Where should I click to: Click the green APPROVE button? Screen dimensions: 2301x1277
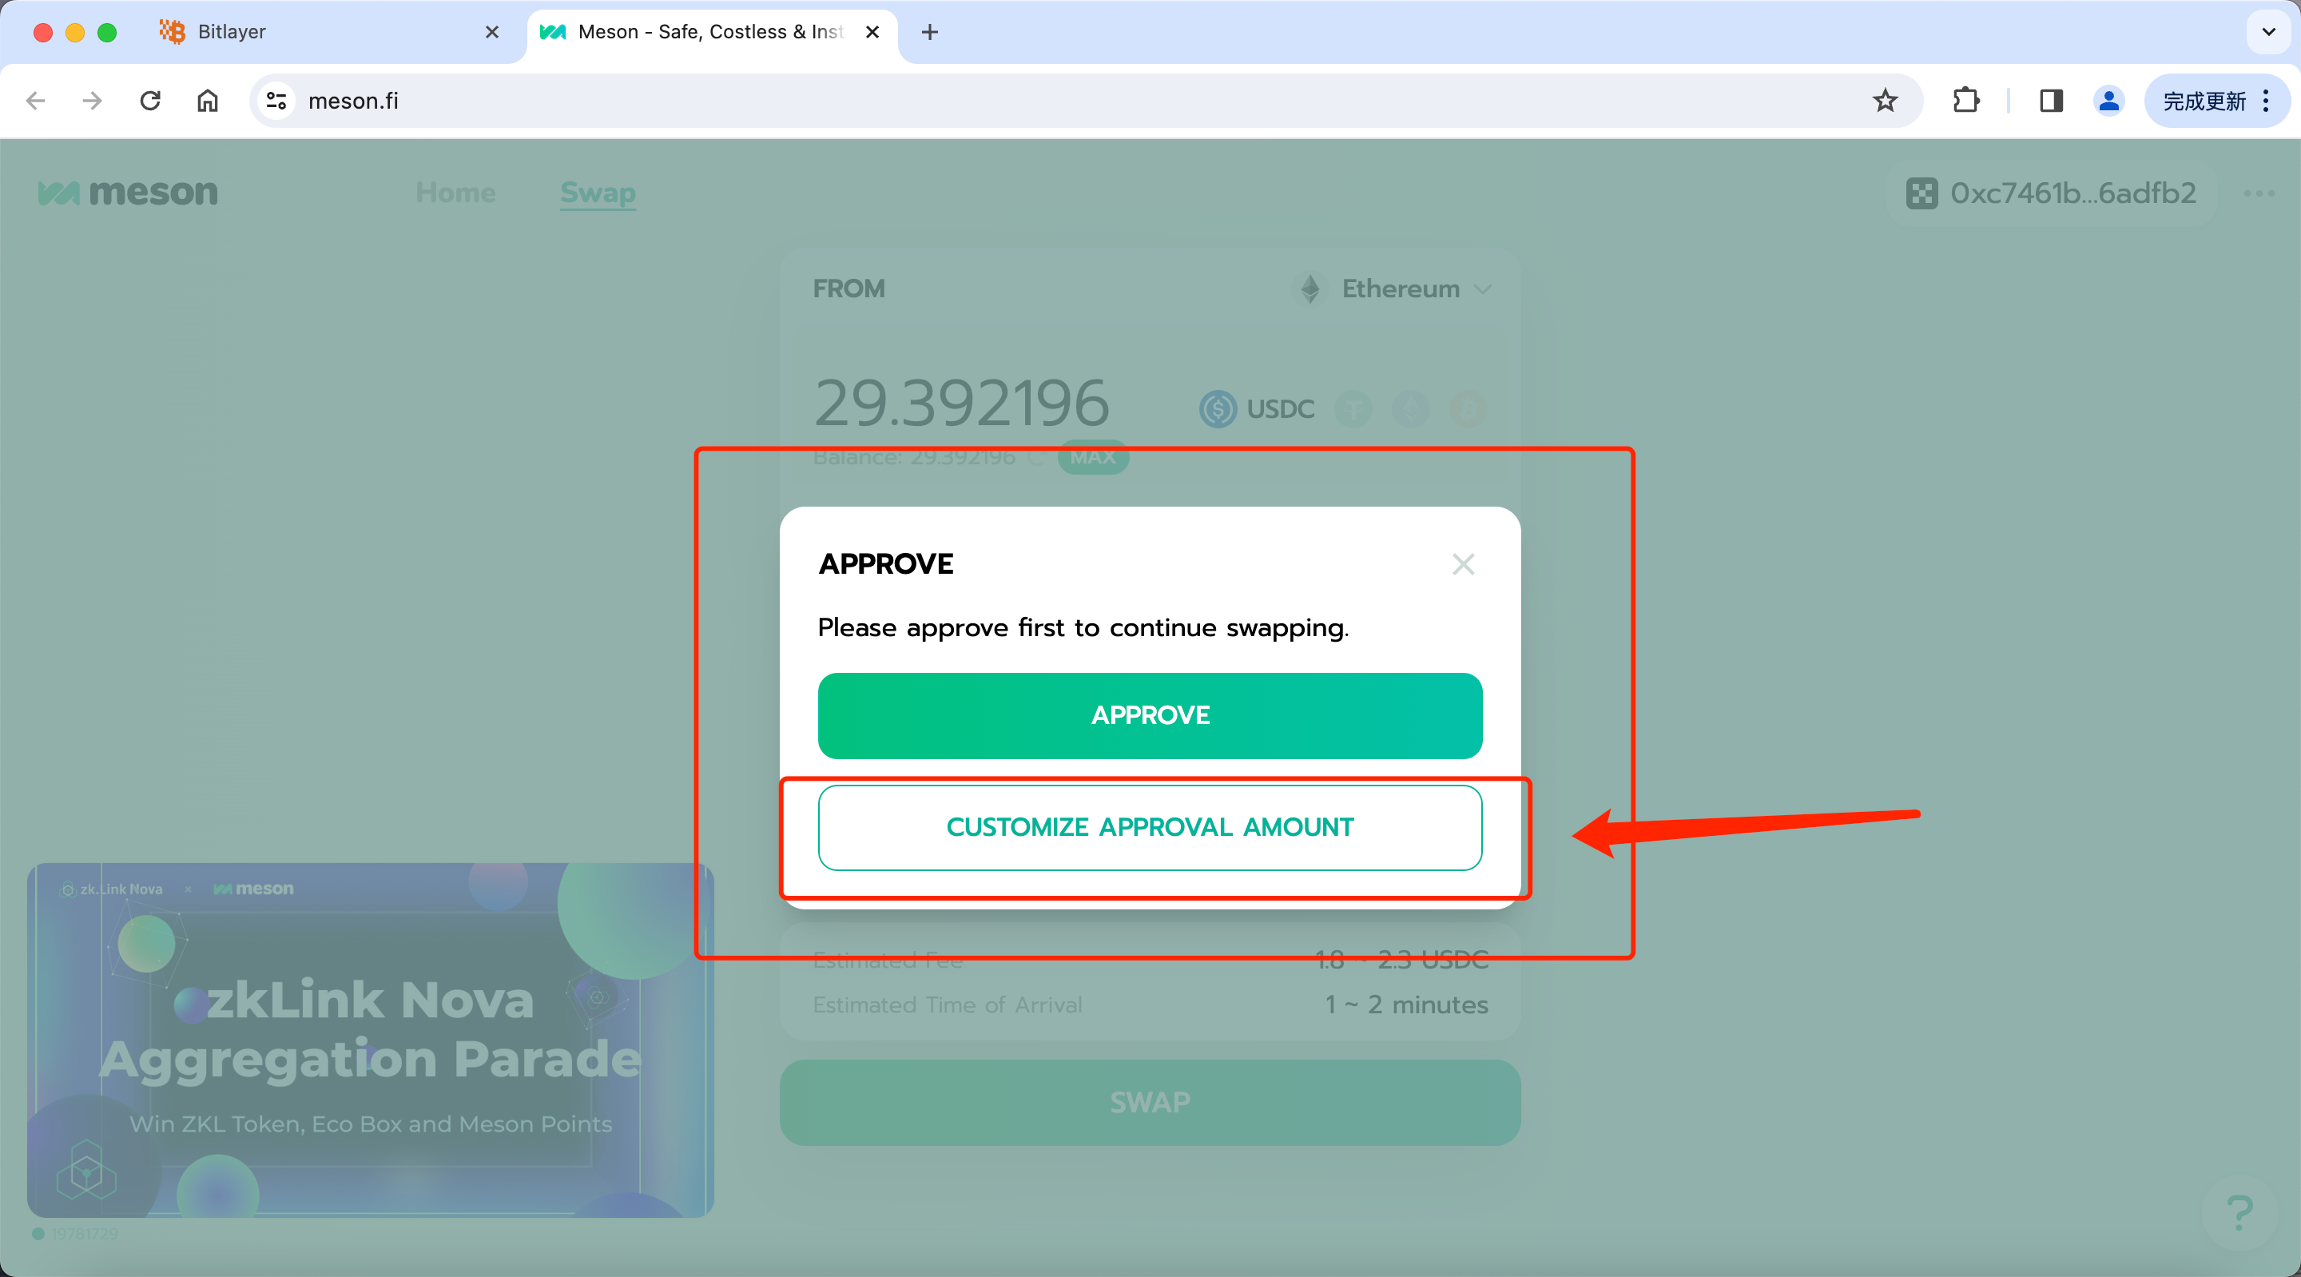1150,715
